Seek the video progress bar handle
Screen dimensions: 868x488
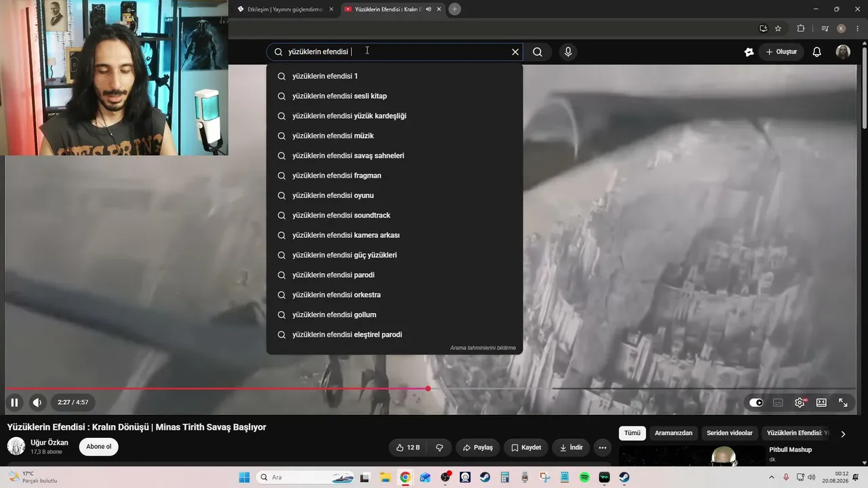[x=428, y=388]
